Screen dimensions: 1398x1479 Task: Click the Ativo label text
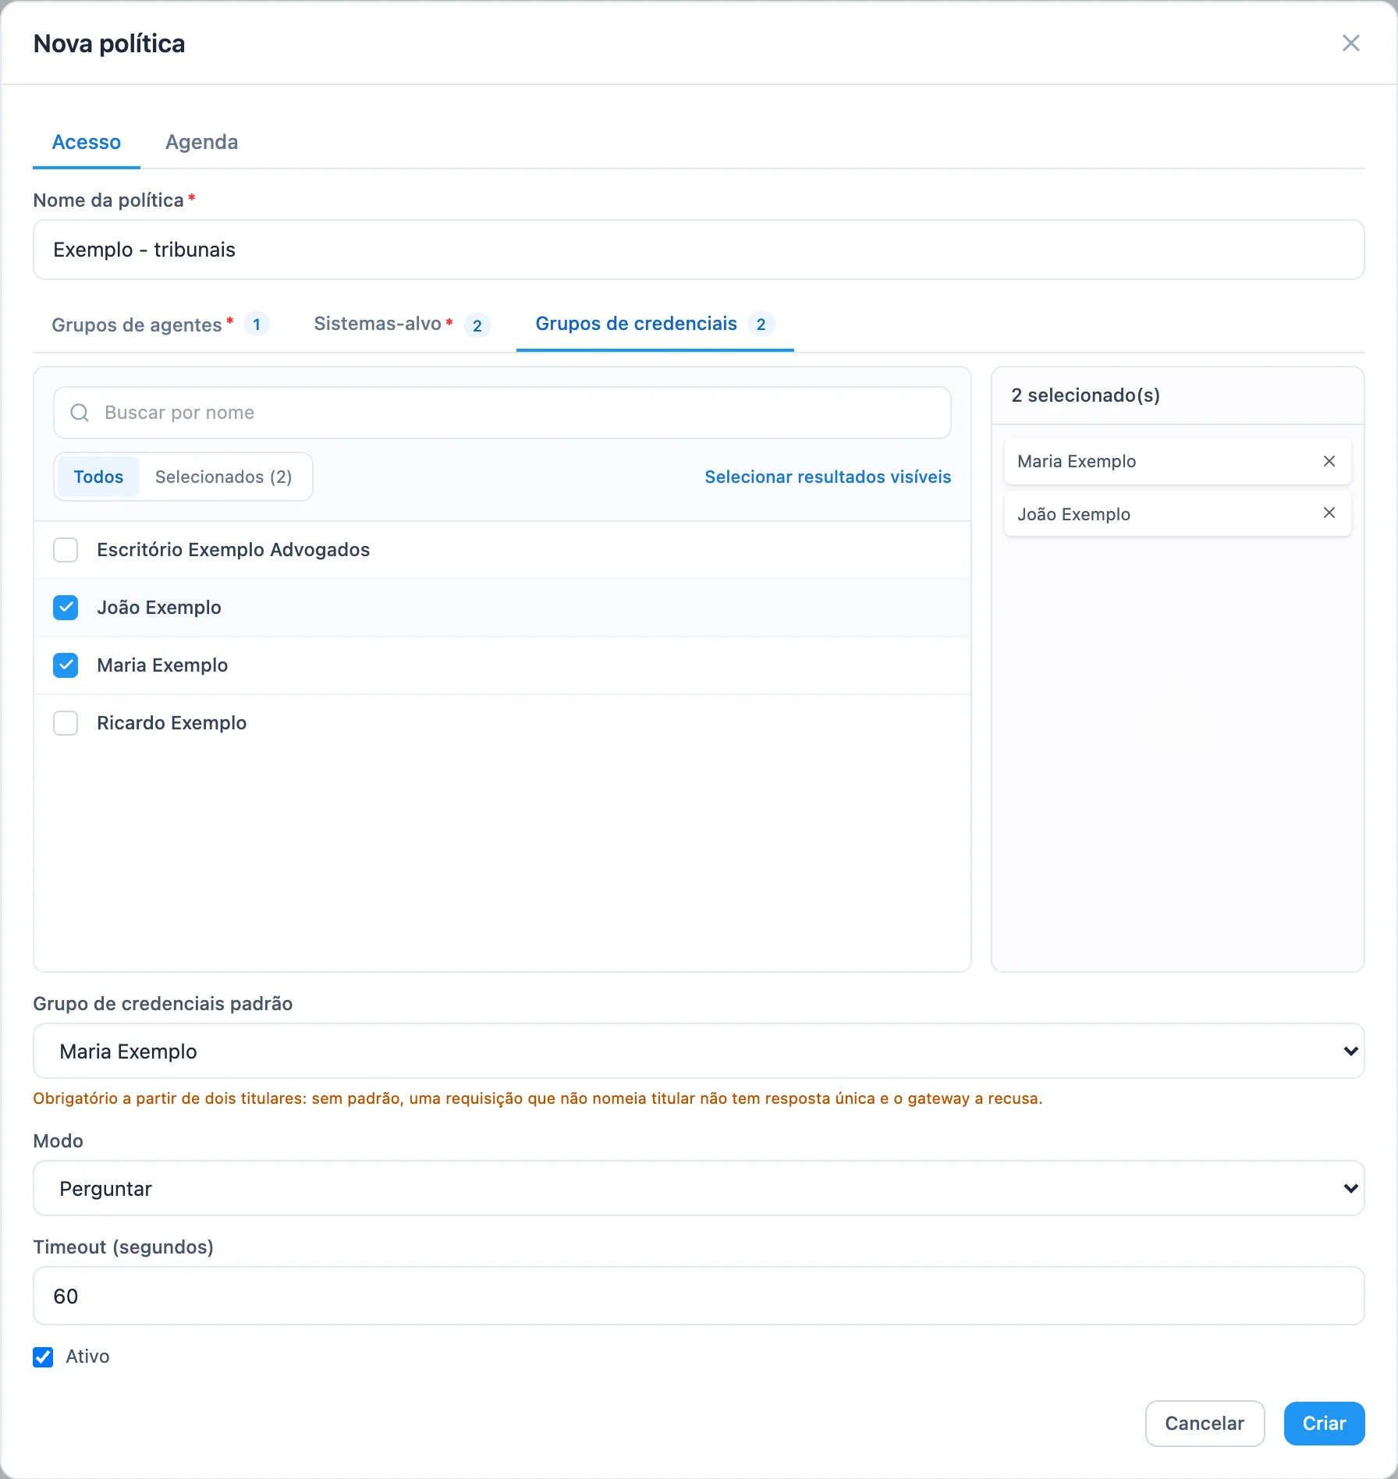click(87, 1357)
